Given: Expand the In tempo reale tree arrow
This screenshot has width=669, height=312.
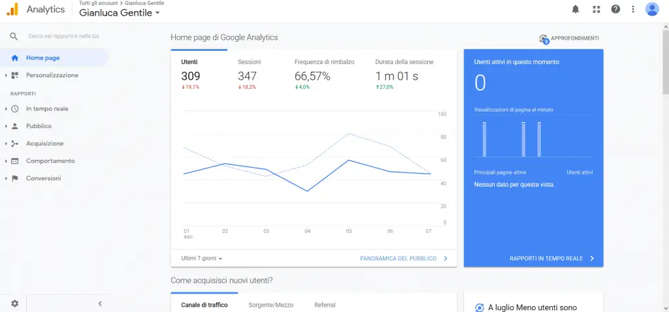Looking at the screenshot, I should [6, 109].
